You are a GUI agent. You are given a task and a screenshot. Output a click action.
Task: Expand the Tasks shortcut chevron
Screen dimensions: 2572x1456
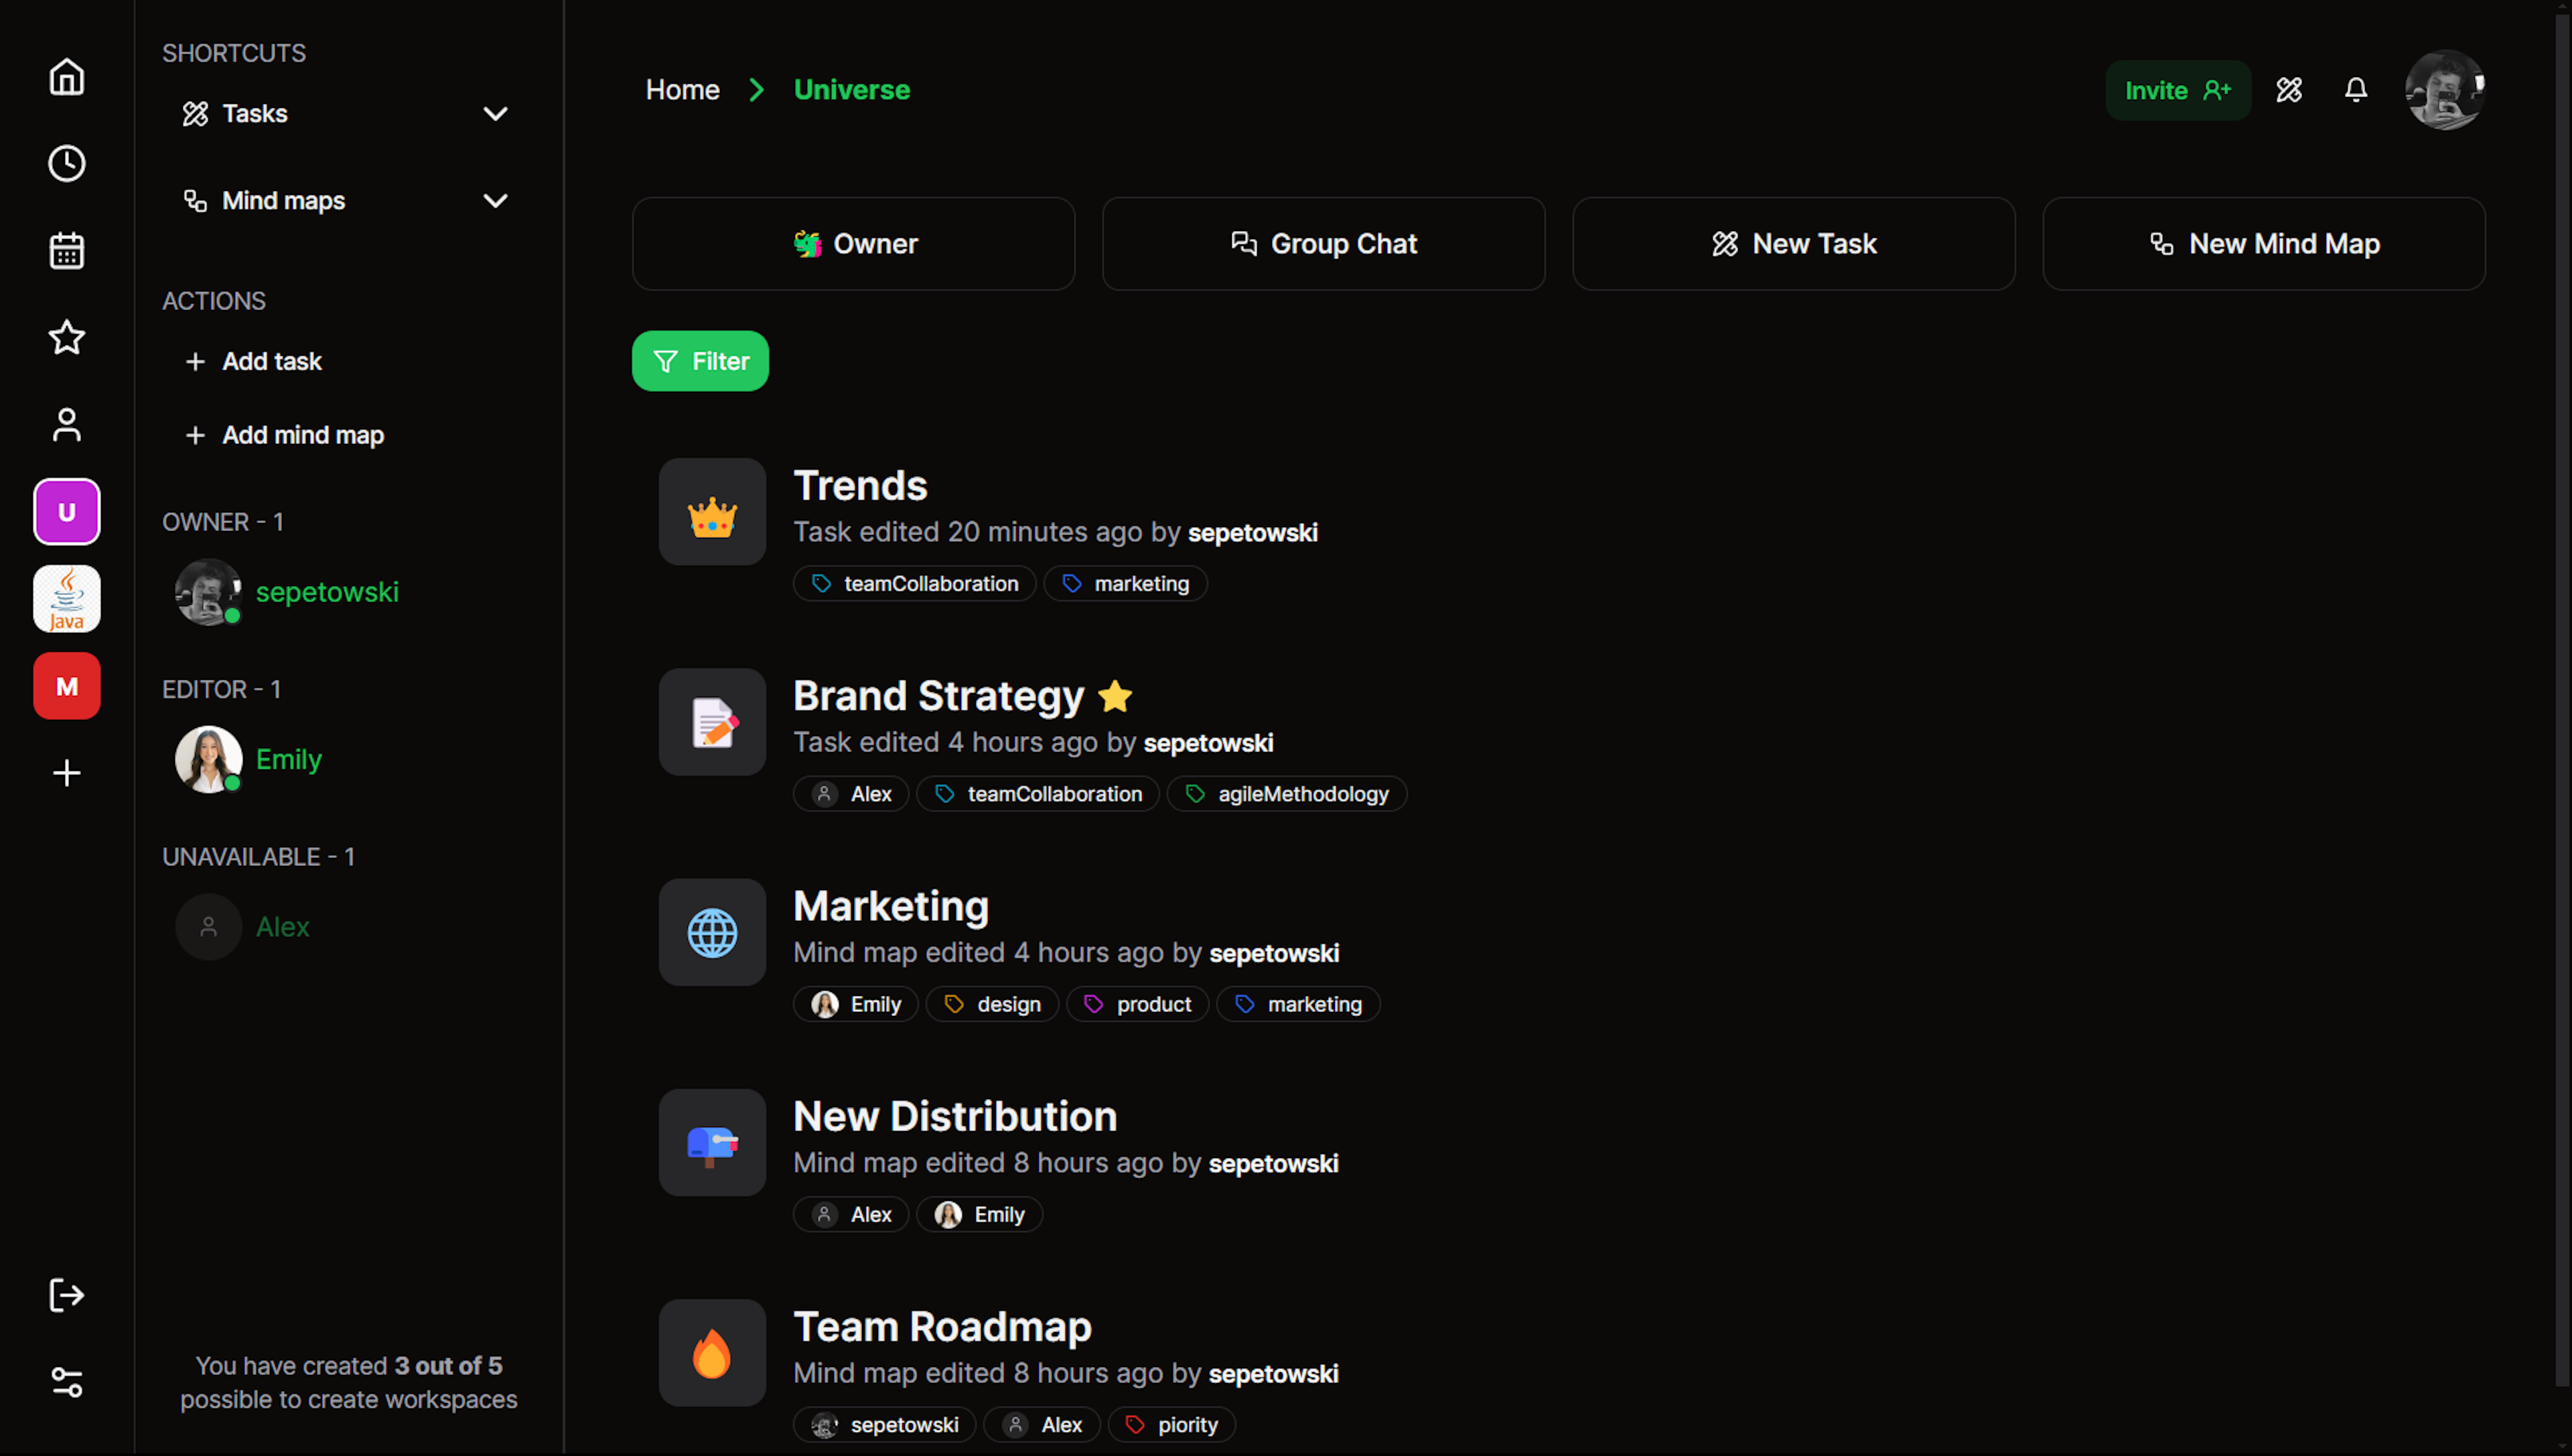[x=495, y=114]
